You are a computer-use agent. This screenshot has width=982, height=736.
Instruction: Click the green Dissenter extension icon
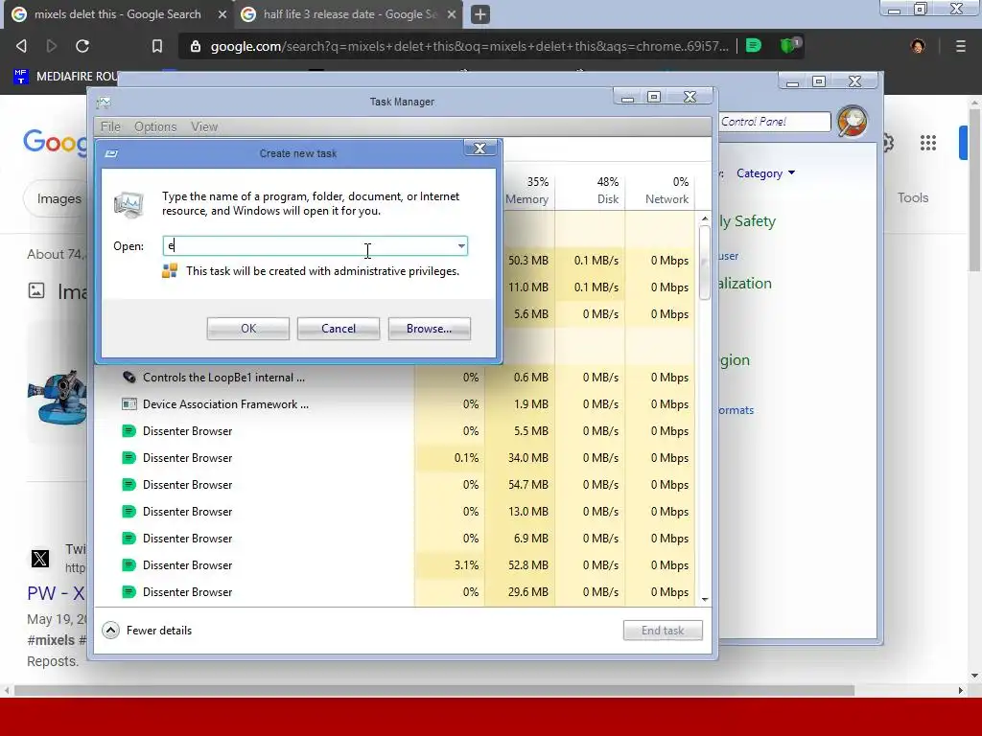click(754, 46)
